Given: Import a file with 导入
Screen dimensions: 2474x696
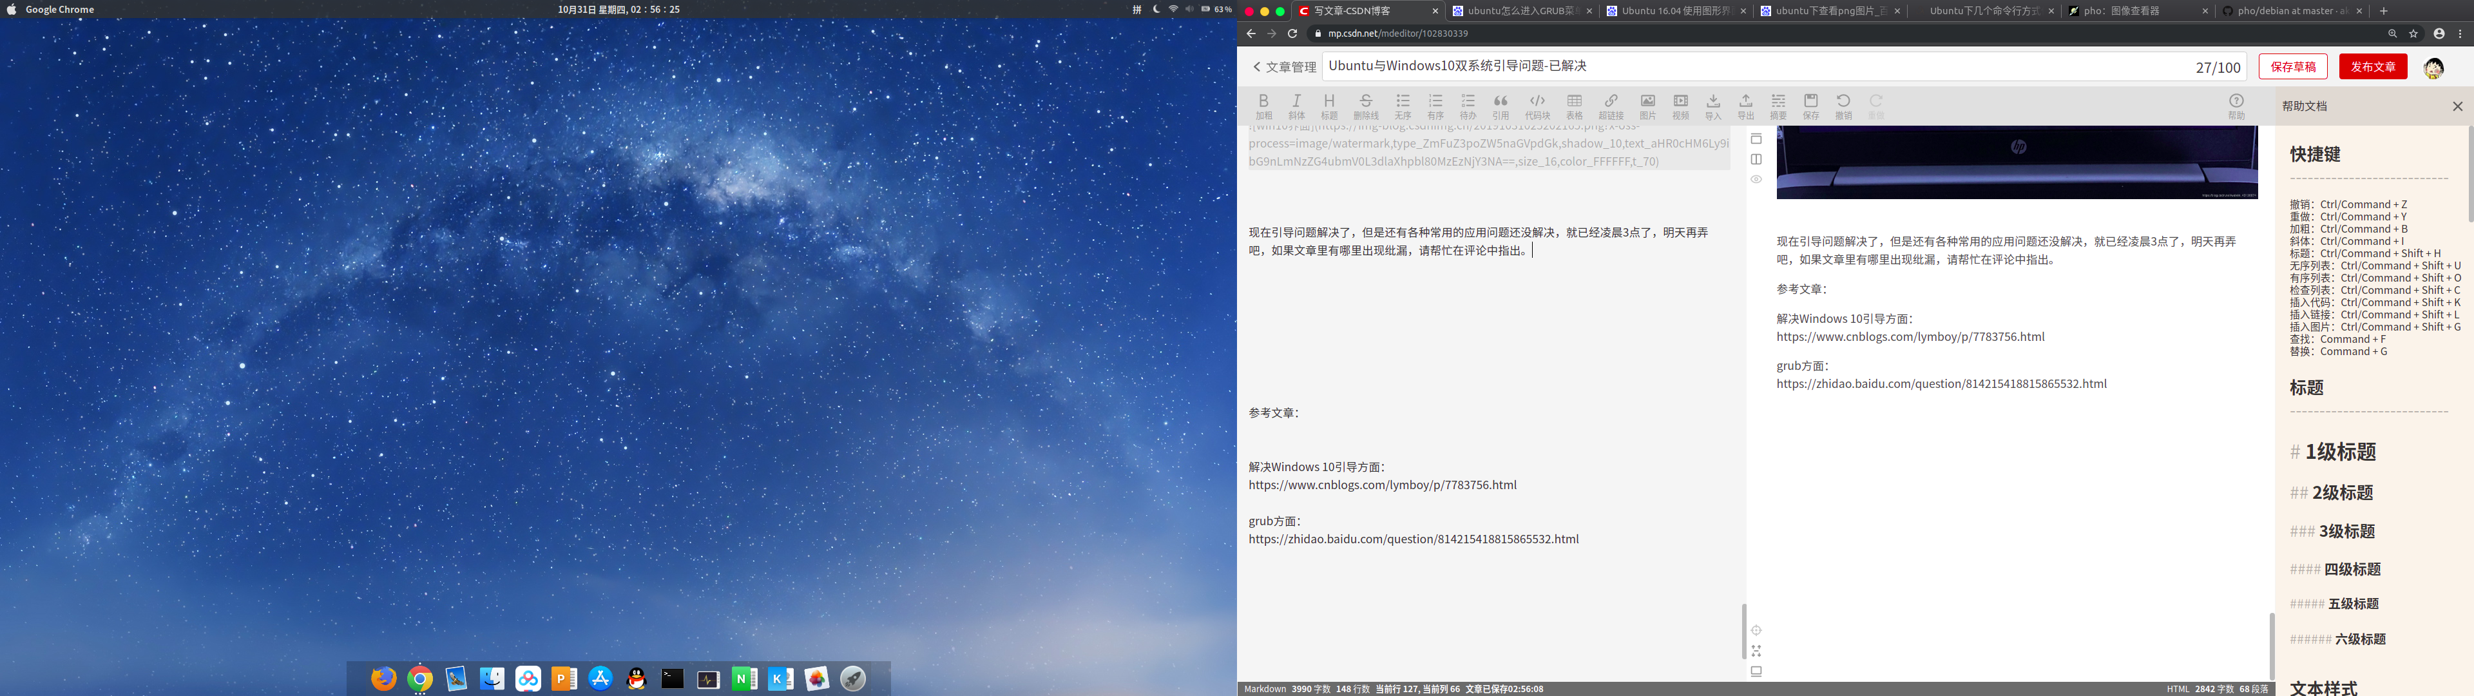Looking at the screenshot, I should 1713,106.
